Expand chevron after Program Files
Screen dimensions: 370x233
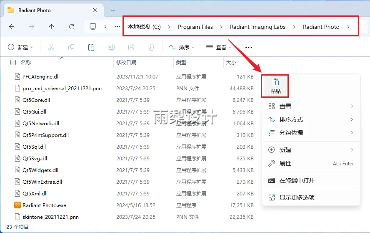click(x=221, y=27)
